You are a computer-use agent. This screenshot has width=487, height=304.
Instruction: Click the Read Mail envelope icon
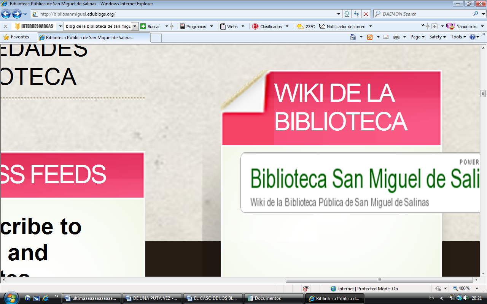386,37
